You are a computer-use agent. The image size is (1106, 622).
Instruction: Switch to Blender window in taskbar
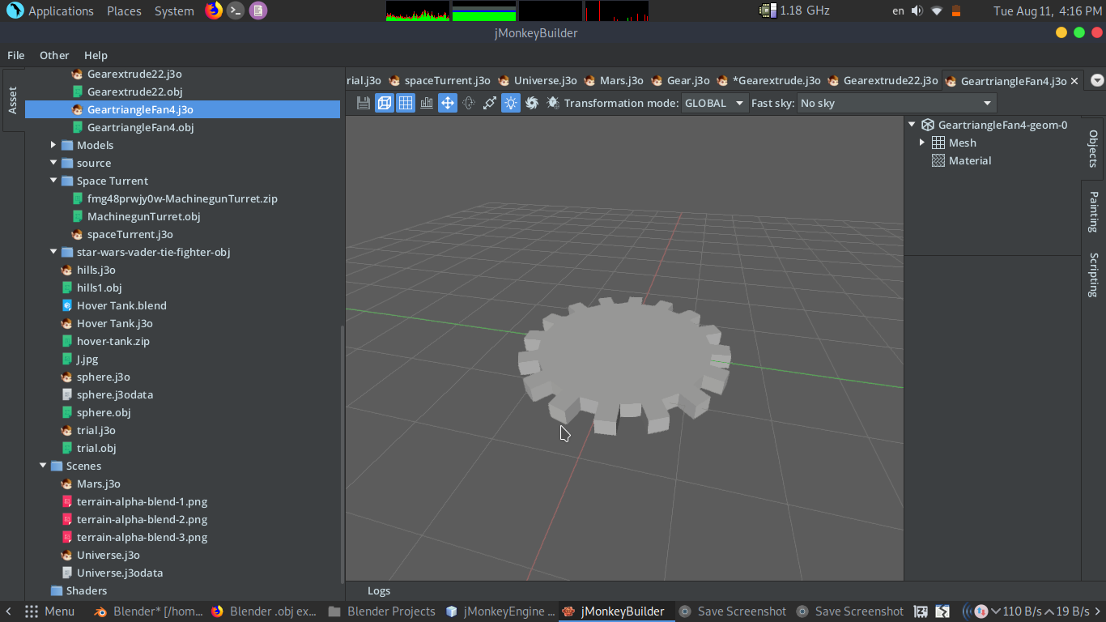point(149,611)
